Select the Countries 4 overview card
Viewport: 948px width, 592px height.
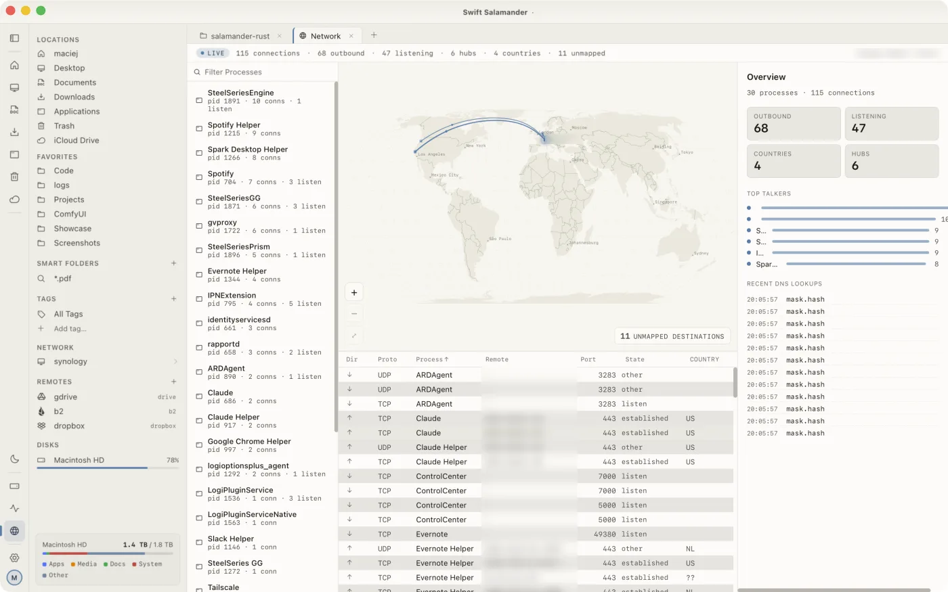pyautogui.click(x=794, y=161)
